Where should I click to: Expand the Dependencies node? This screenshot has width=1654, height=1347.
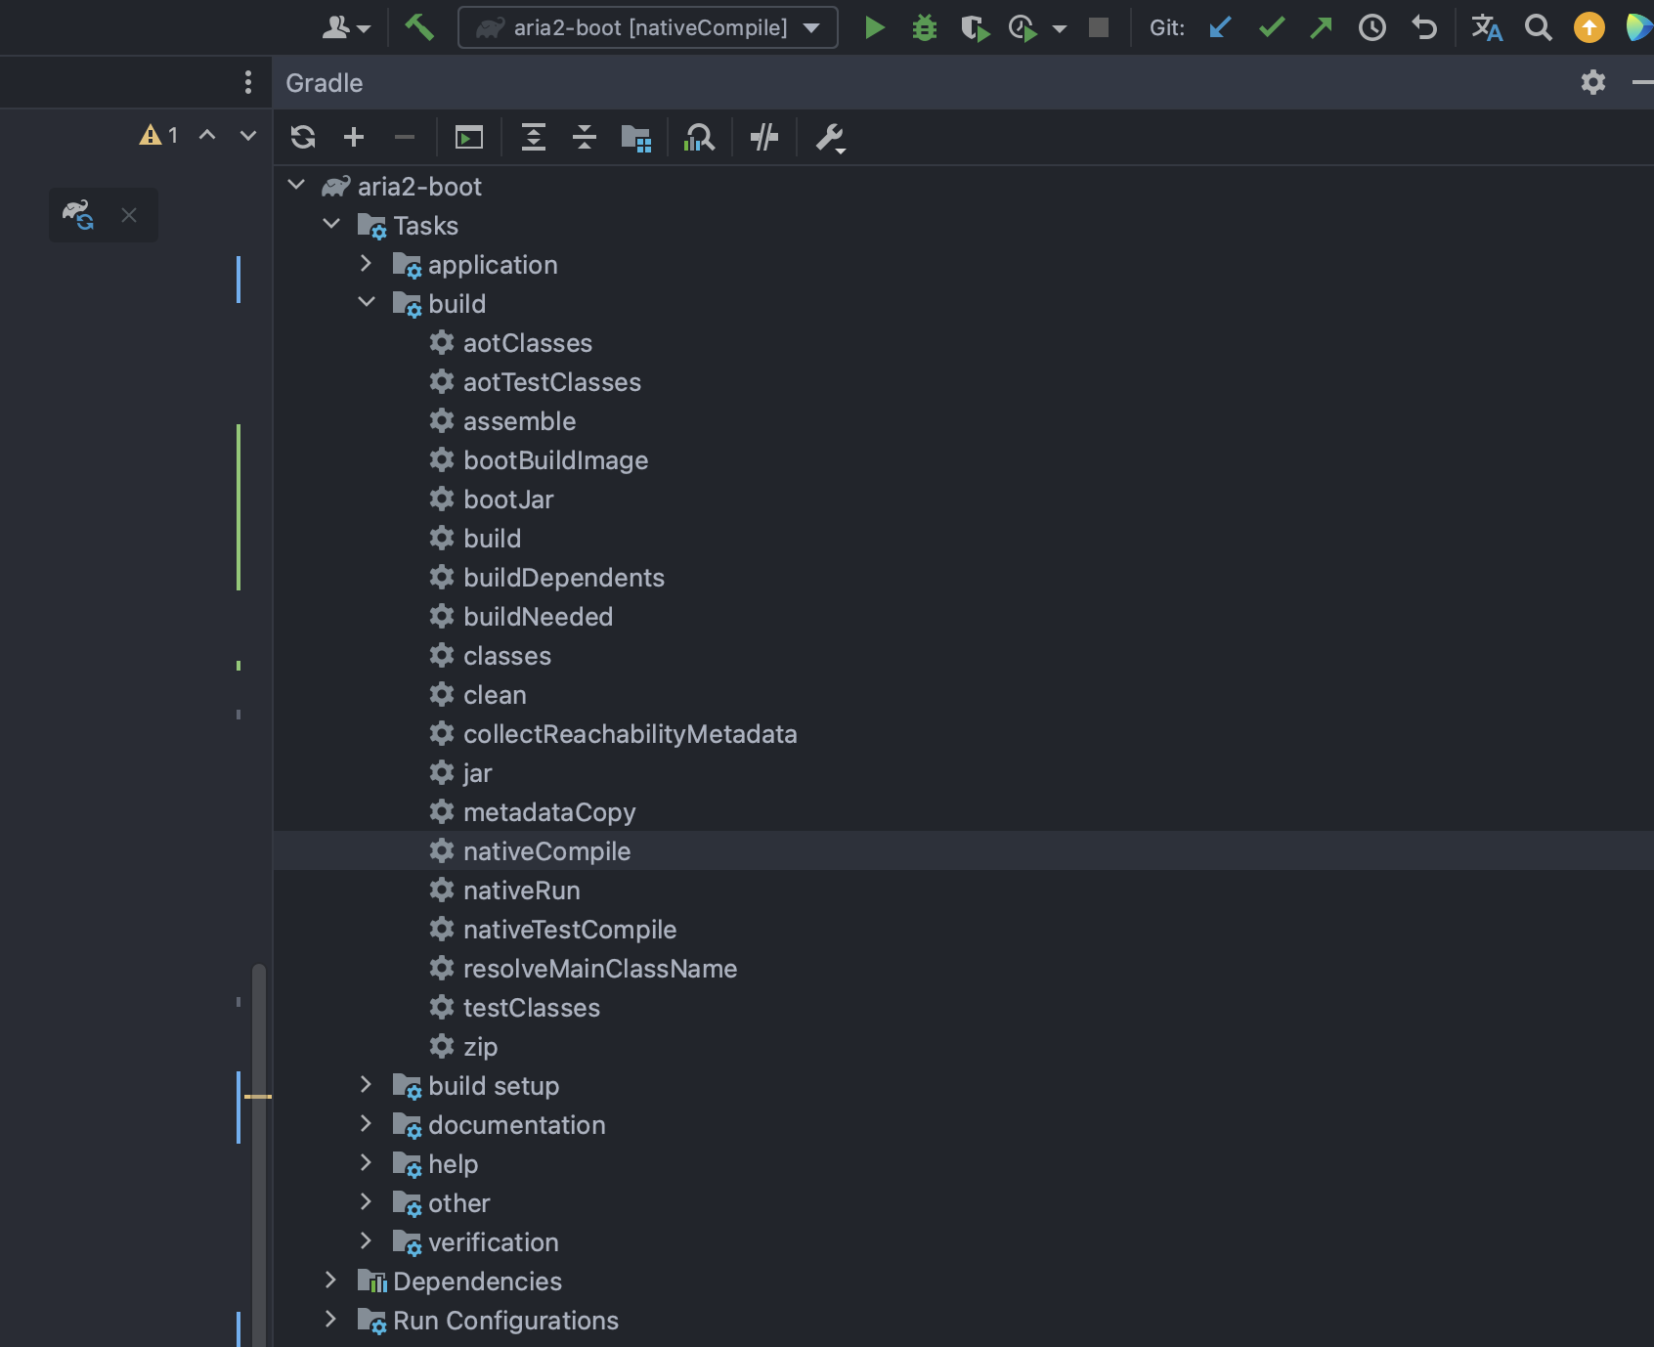pos(330,1281)
